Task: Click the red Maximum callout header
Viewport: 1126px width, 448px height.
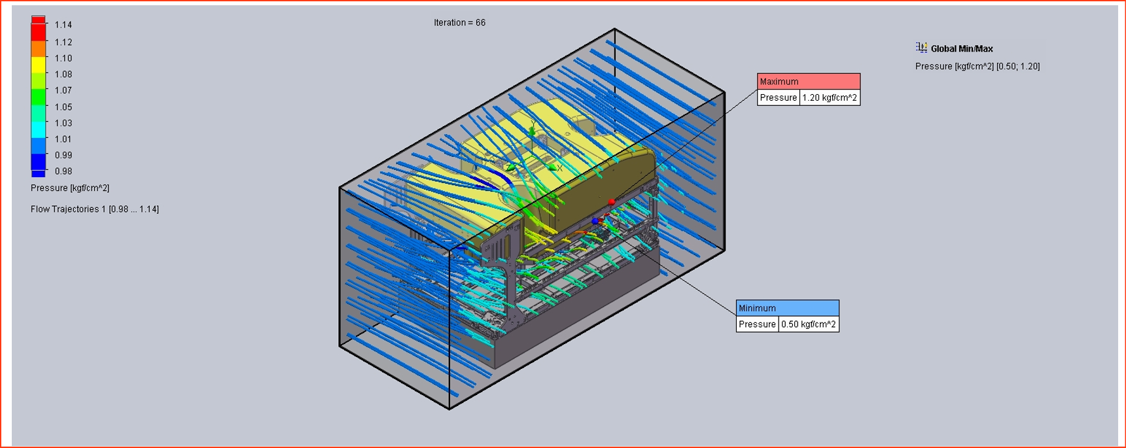Action: click(808, 81)
